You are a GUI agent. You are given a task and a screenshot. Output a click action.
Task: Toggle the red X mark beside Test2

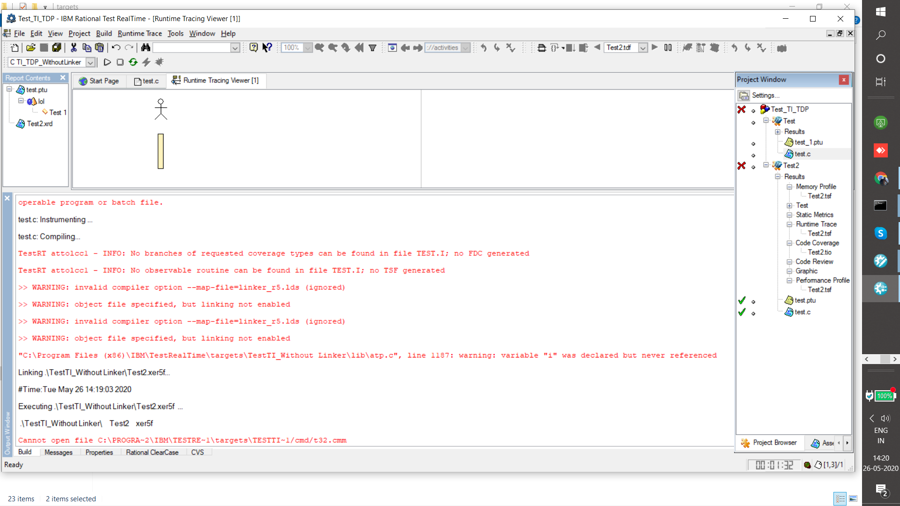tap(742, 166)
